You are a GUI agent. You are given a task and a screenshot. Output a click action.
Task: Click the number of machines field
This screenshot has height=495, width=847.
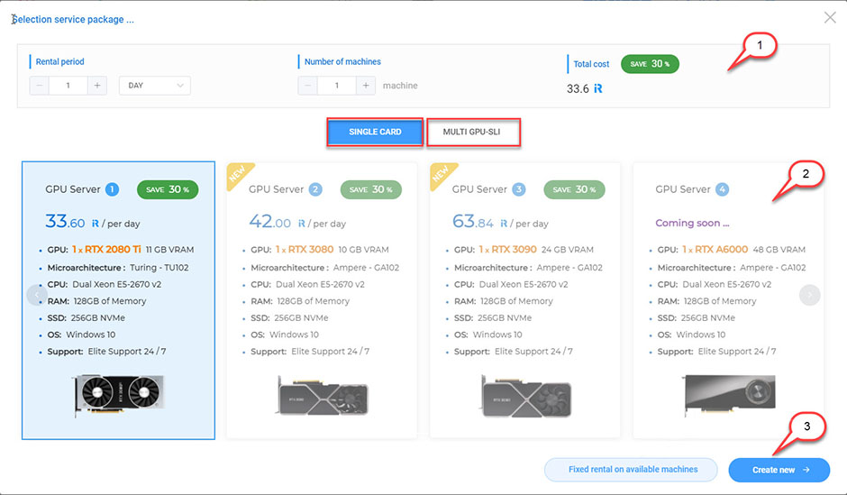337,86
